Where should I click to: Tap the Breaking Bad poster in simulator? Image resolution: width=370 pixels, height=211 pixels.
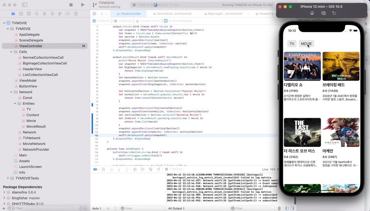pos(341,66)
